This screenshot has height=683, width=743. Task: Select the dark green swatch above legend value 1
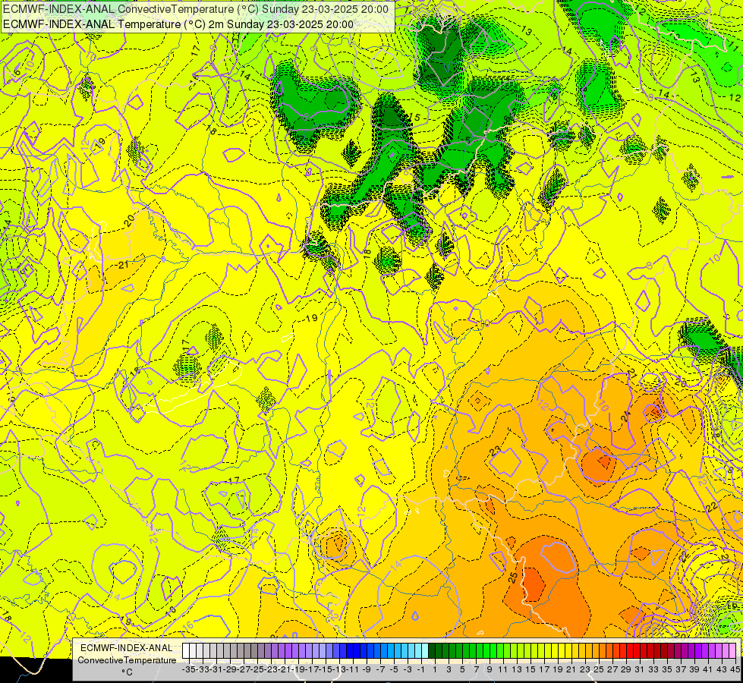pos(432,650)
